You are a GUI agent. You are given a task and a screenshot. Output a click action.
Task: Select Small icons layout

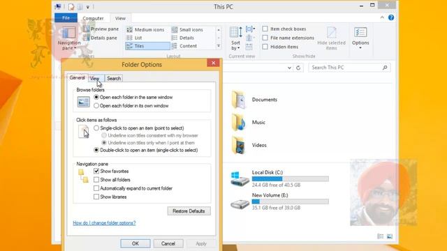187,29
